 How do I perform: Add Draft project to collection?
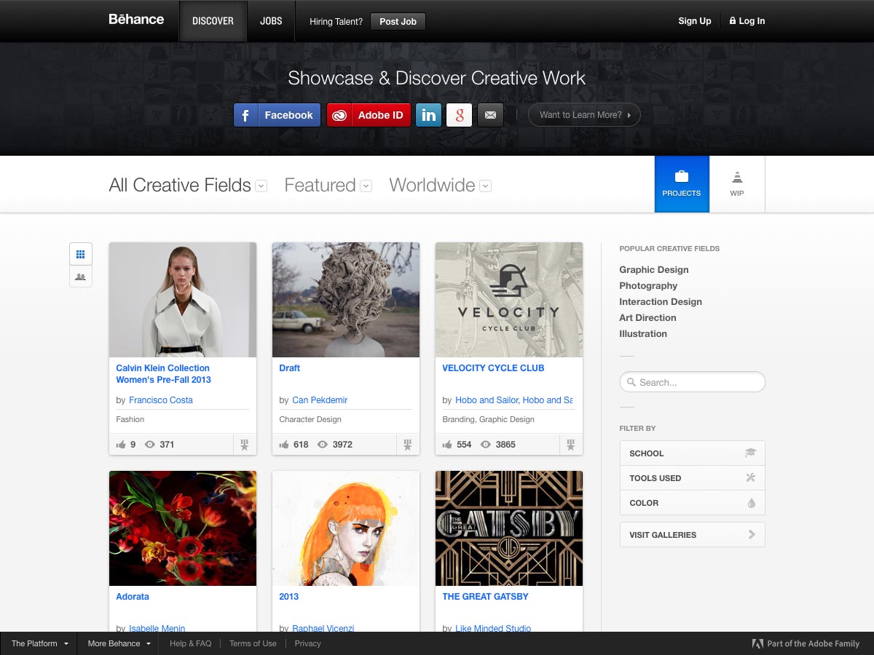(408, 445)
